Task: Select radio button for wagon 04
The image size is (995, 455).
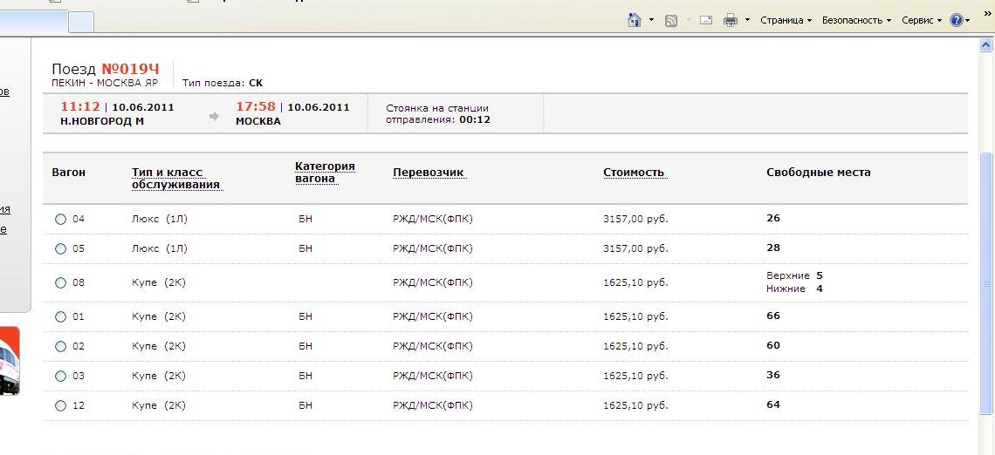Action: pyautogui.click(x=60, y=220)
